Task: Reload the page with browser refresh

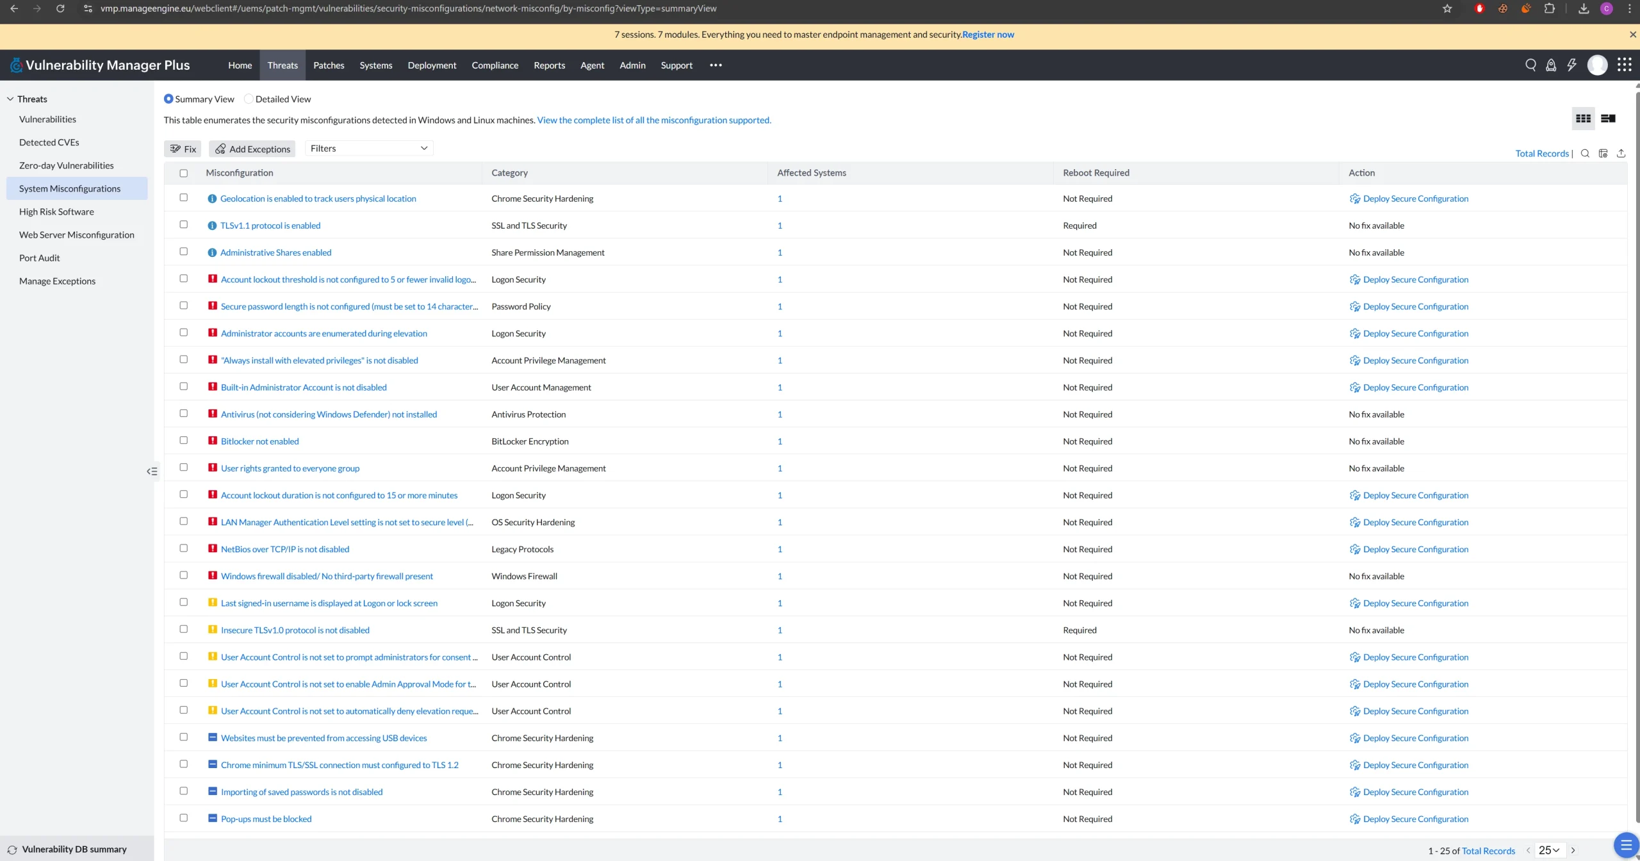Action: click(x=60, y=8)
